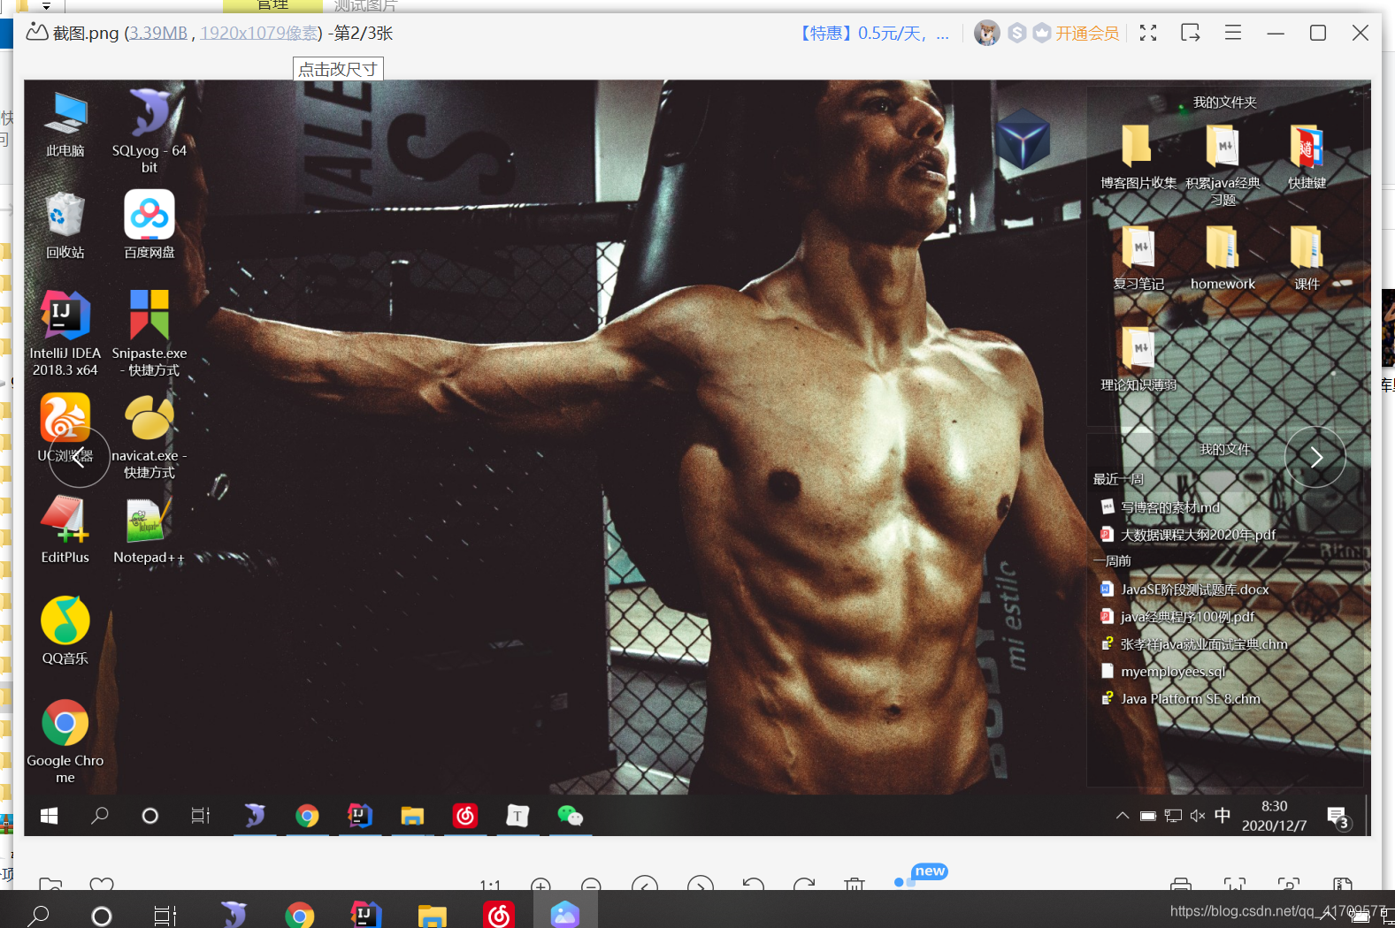Open Windows search on the bottom taskbar
The width and height of the screenshot is (1395, 928).
click(x=39, y=914)
